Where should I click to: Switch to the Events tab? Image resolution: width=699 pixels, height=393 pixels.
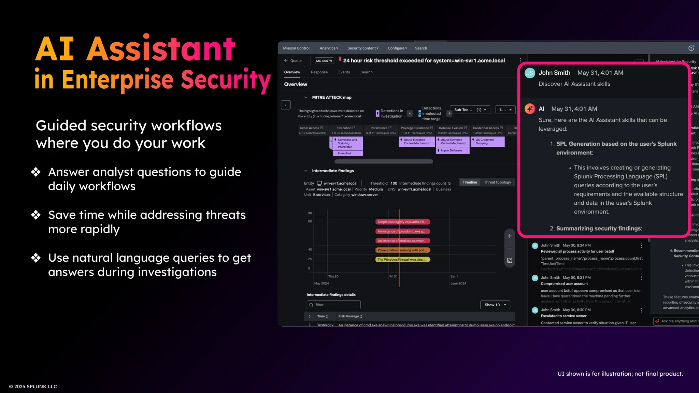click(x=344, y=72)
